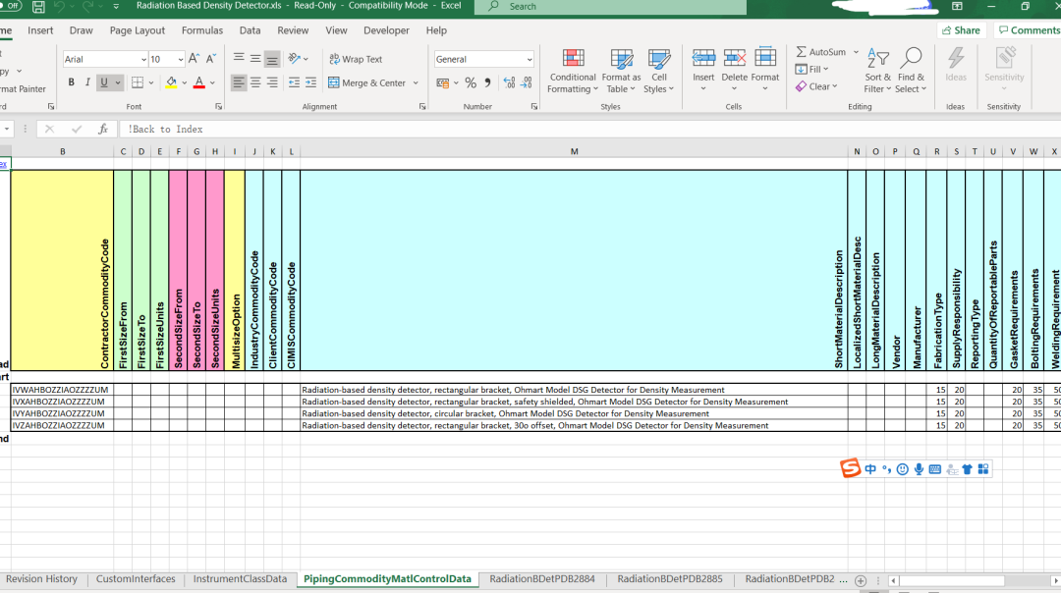Select Bottom Align icon
This screenshot has width=1061, height=593.
point(272,59)
